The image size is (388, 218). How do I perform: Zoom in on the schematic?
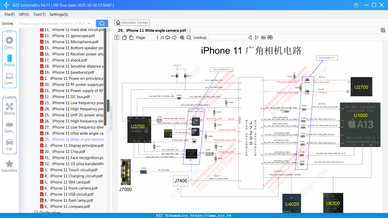(x=182, y=38)
